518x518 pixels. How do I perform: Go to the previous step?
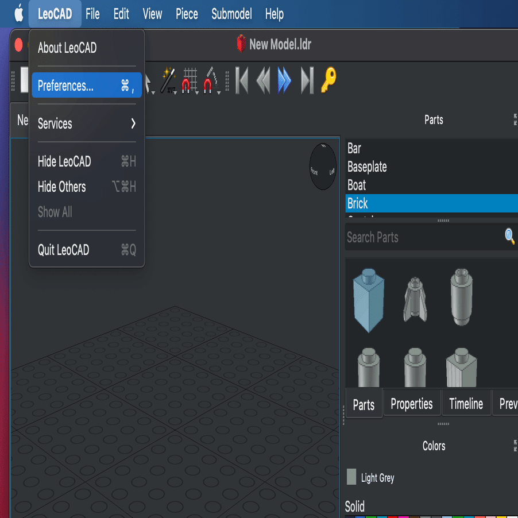pyautogui.click(x=263, y=80)
